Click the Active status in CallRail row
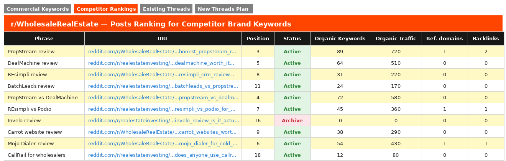The height and width of the screenshot is (161, 506). [292, 155]
